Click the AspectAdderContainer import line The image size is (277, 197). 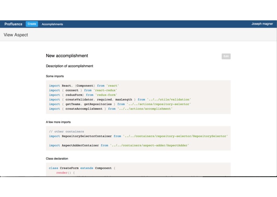(119, 146)
